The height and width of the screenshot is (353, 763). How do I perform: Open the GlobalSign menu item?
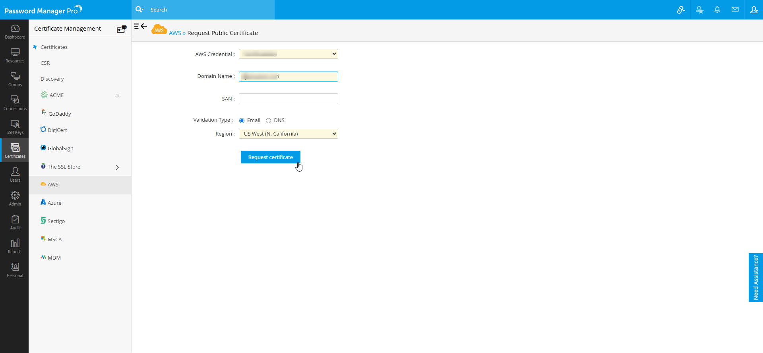pyautogui.click(x=60, y=148)
